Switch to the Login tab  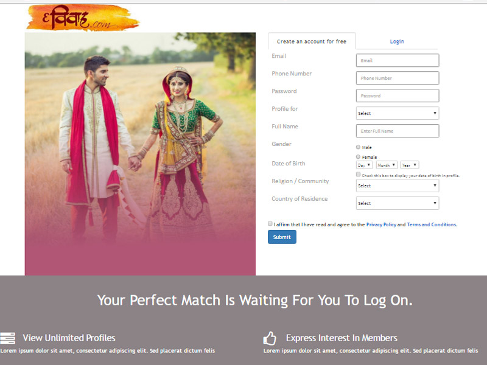[x=397, y=41]
